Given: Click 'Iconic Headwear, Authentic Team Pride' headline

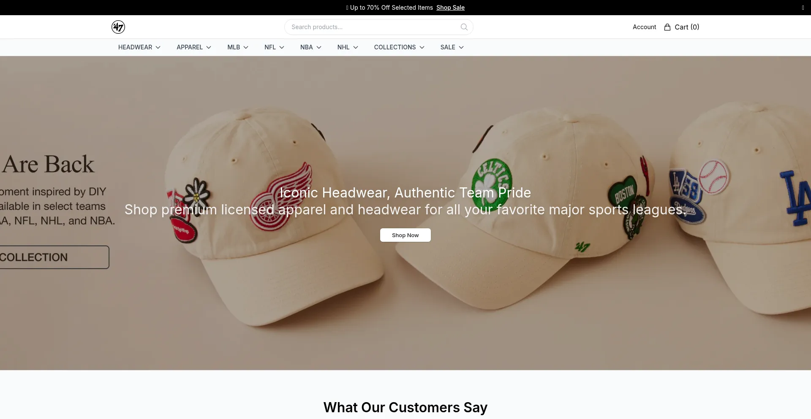Looking at the screenshot, I should point(405,192).
